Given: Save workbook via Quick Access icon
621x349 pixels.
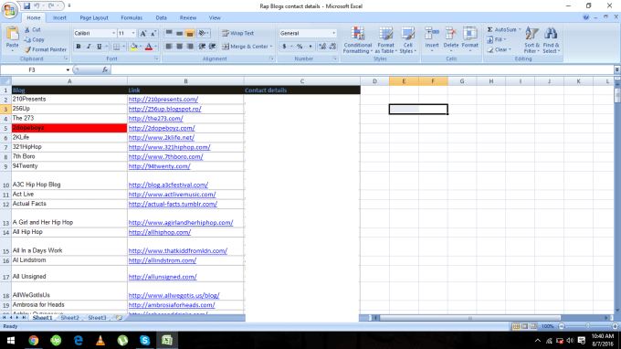Looking at the screenshot, I should pyautogui.click(x=26, y=6).
